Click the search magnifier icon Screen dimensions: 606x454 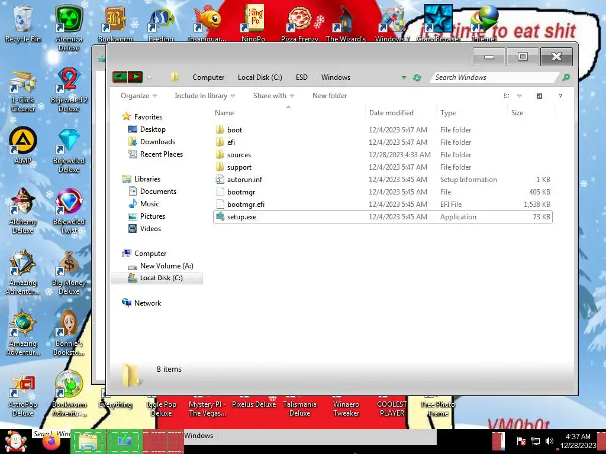tap(566, 77)
